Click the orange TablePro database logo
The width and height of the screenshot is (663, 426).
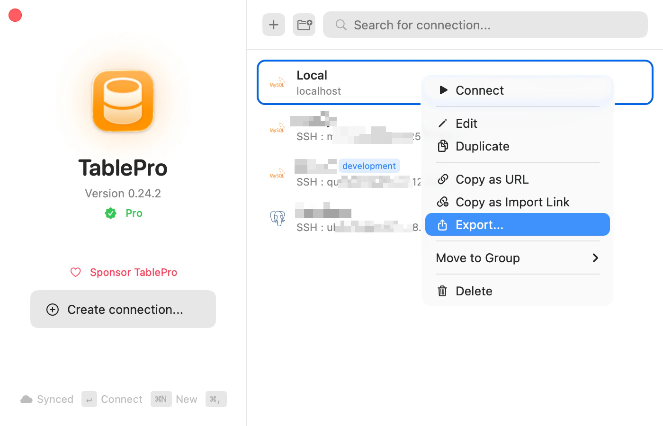click(123, 101)
